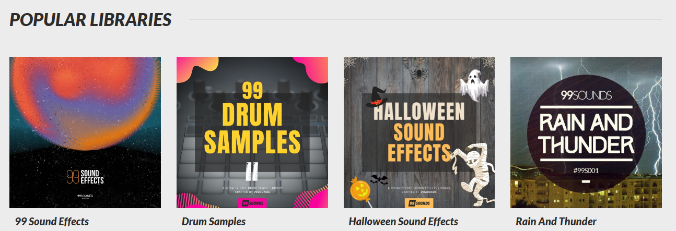This screenshot has height=231, width=676.
Task: Click the 99Sounds badge on Halloween cover
Action: click(x=419, y=202)
